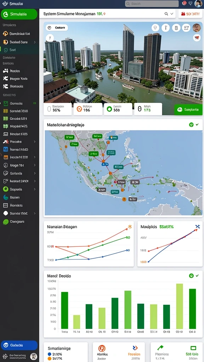Click the location pin icon on the city photo

pyautogui.click(x=155, y=28)
